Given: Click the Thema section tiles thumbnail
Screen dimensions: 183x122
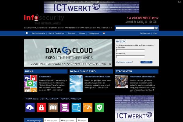Looking at the screenshot, I should pyautogui.click(x=31, y=84).
